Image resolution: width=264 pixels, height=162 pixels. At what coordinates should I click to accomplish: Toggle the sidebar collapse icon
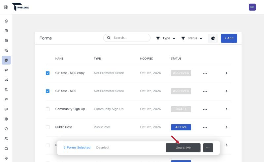point(6,7)
